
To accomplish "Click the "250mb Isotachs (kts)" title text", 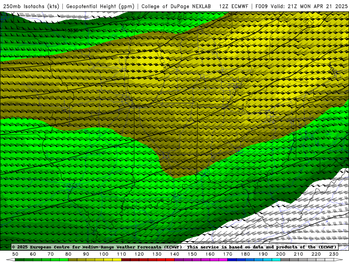I will tap(31, 6).
